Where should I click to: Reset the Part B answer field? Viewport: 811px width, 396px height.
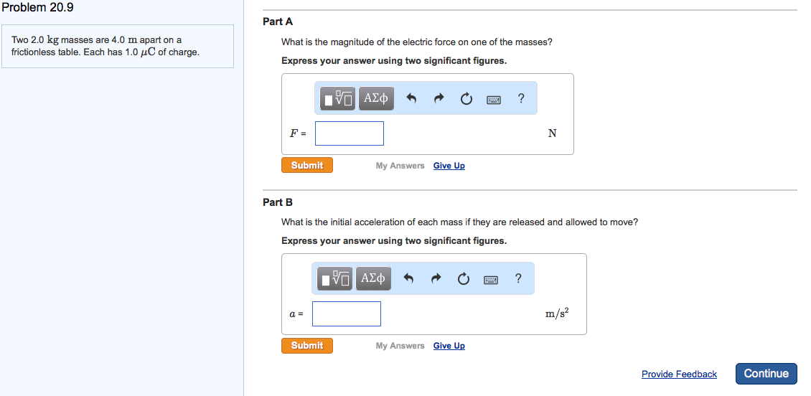pos(464,279)
